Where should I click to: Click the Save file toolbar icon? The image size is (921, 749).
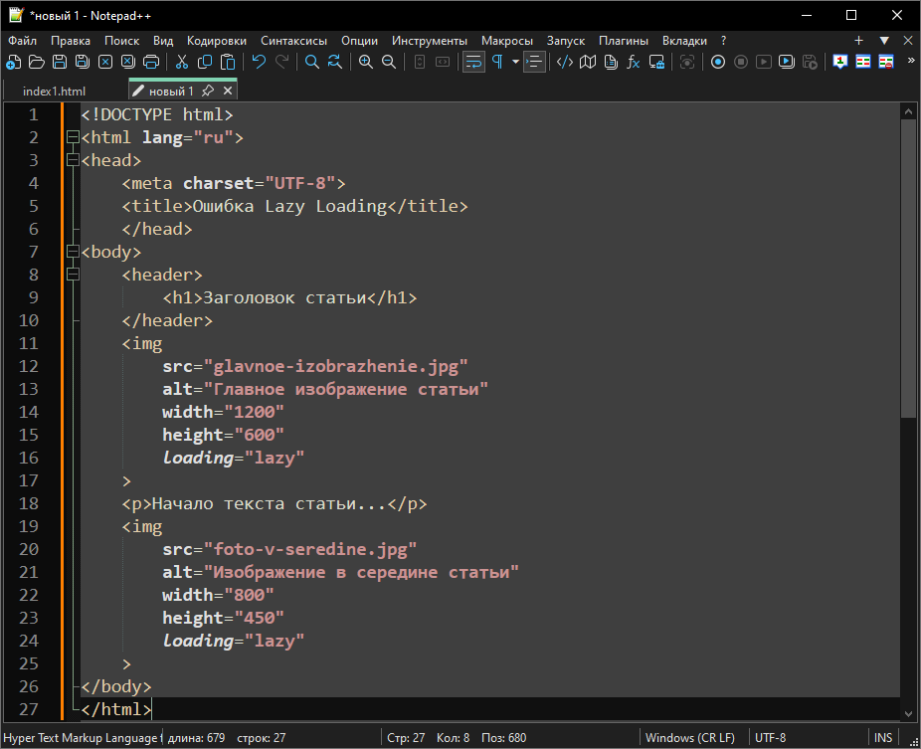pyautogui.click(x=60, y=62)
